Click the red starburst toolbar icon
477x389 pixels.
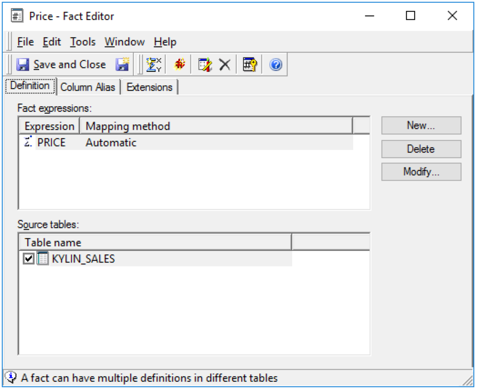180,65
